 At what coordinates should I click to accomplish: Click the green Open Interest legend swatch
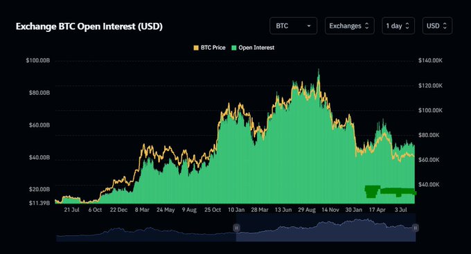tap(234, 48)
